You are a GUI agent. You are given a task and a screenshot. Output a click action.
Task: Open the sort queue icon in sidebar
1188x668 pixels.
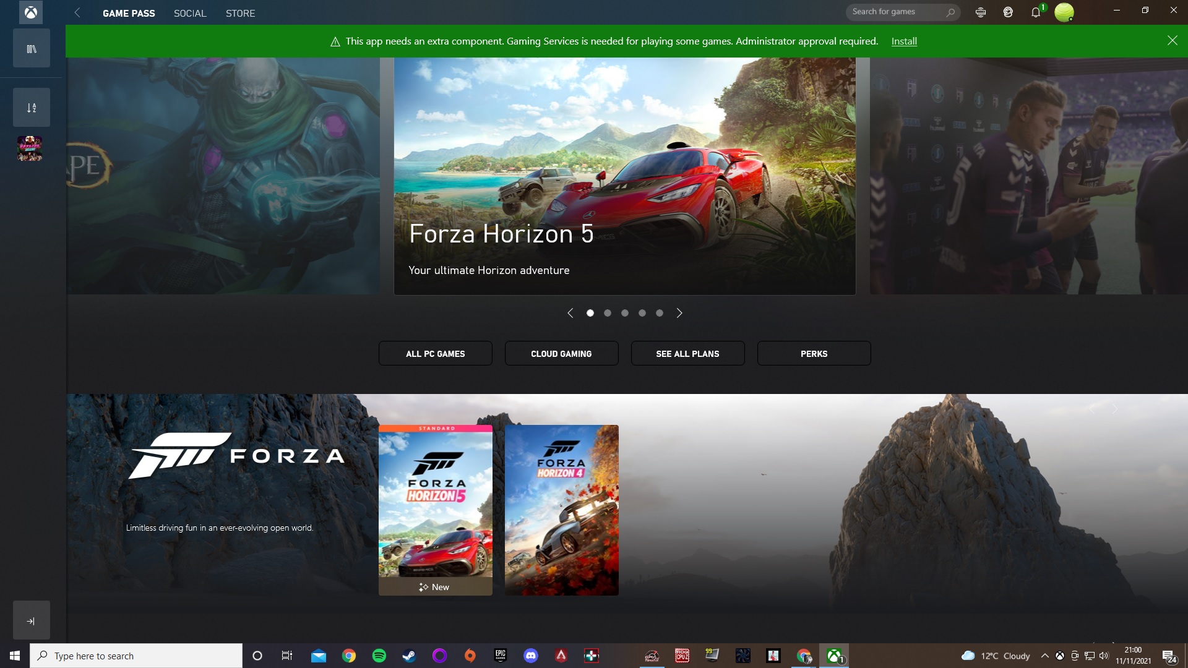click(32, 108)
